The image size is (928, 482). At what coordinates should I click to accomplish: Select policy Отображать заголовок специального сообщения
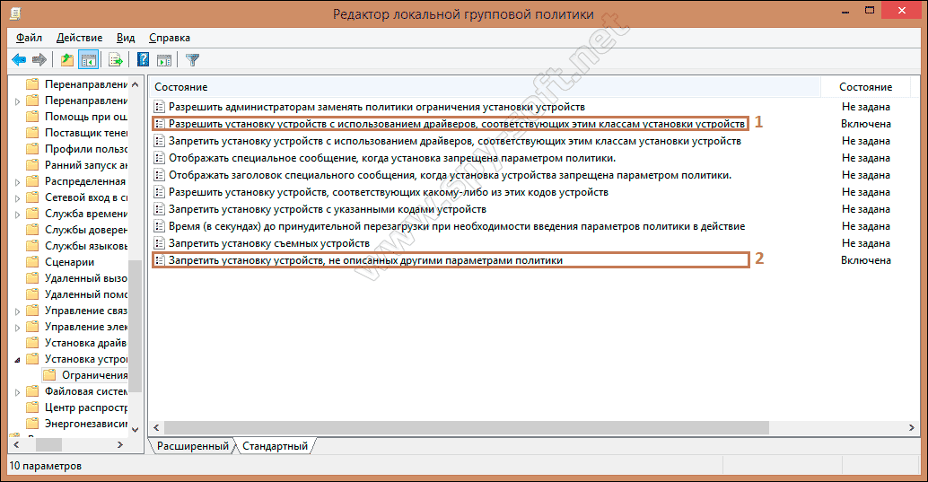[x=450, y=175]
